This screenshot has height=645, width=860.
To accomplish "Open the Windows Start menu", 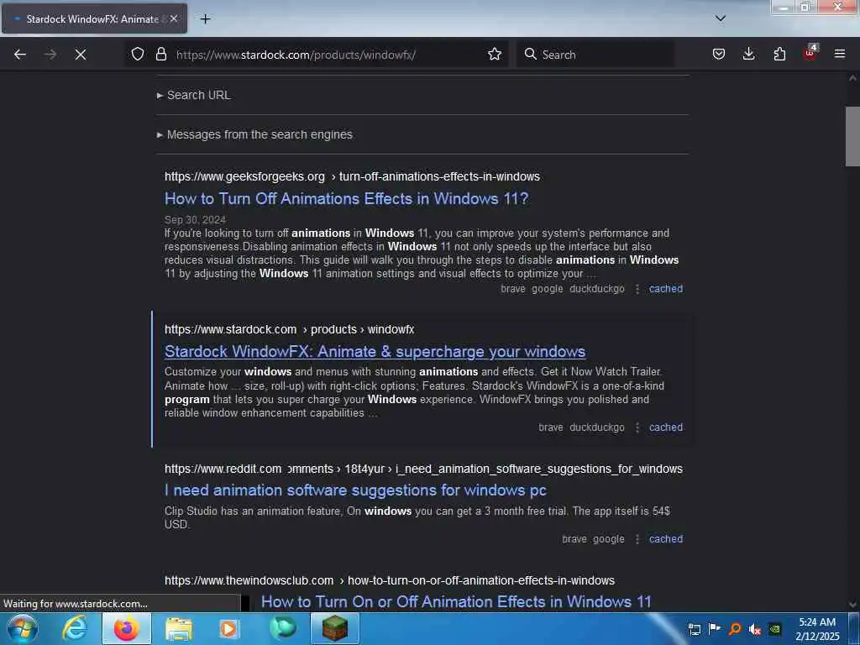I will 22,628.
